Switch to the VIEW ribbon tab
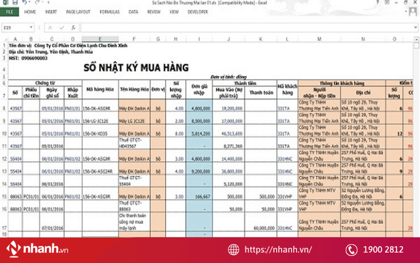 [174, 12]
